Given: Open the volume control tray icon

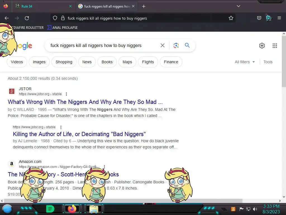Looking at the screenshot, I should [255, 209].
